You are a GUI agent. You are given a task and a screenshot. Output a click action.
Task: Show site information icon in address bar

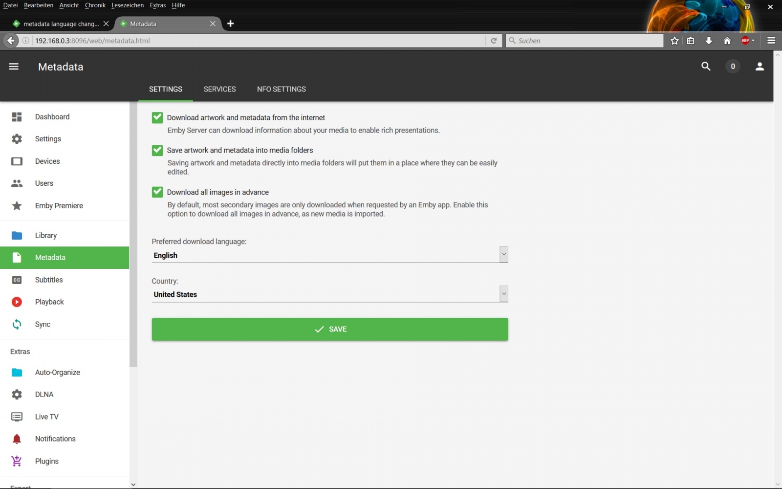(25, 41)
